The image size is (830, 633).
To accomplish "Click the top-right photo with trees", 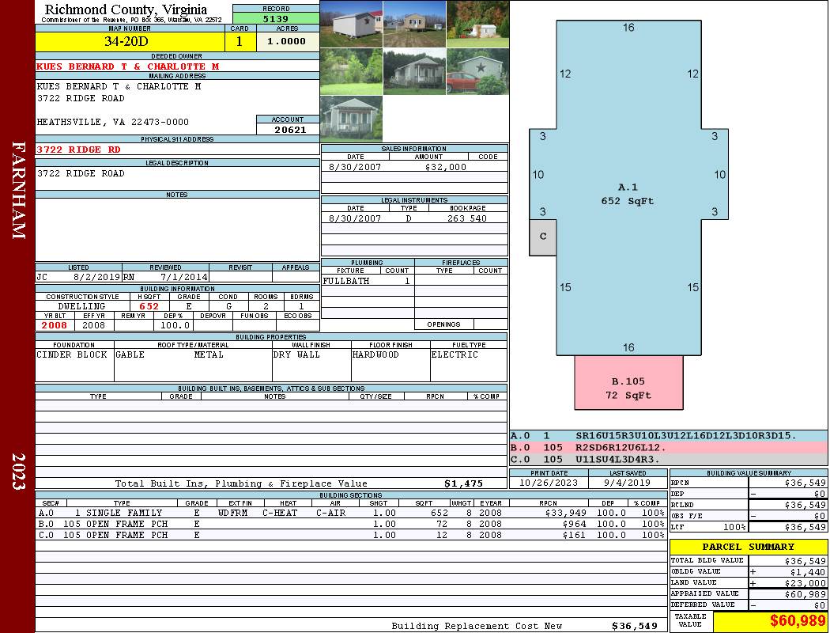I will [477, 24].
